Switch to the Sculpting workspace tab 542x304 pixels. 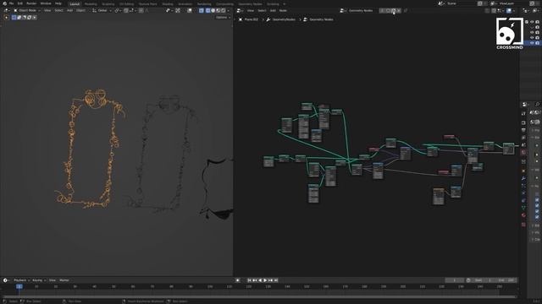coord(108,3)
